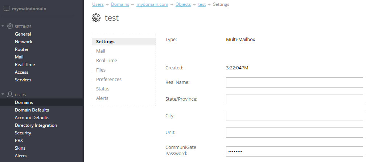Click the SETTINGS gear icon in sidebar
This screenshot has height=162, width=370.
click(10, 26)
